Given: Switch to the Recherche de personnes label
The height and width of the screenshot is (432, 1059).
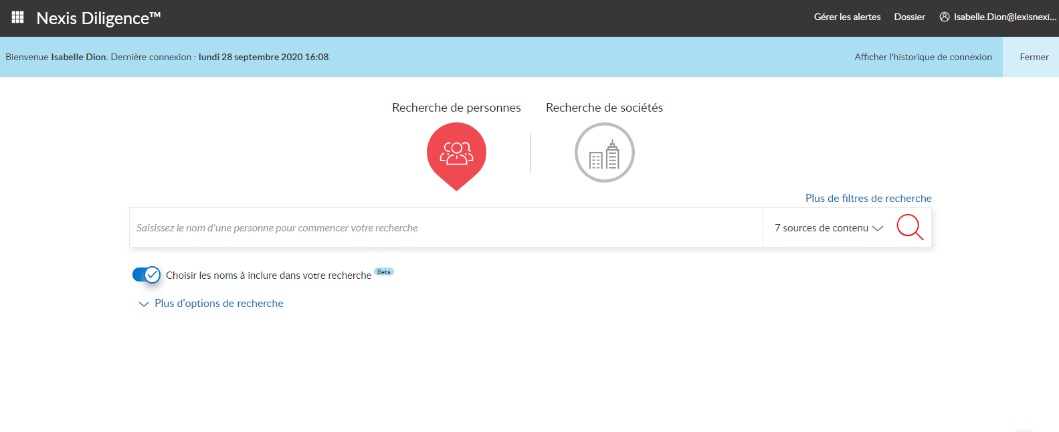Looking at the screenshot, I should (456, 108).
